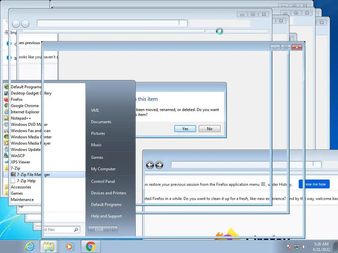
Task: Click Yes in the item dialog
Action: coord(185,129)
